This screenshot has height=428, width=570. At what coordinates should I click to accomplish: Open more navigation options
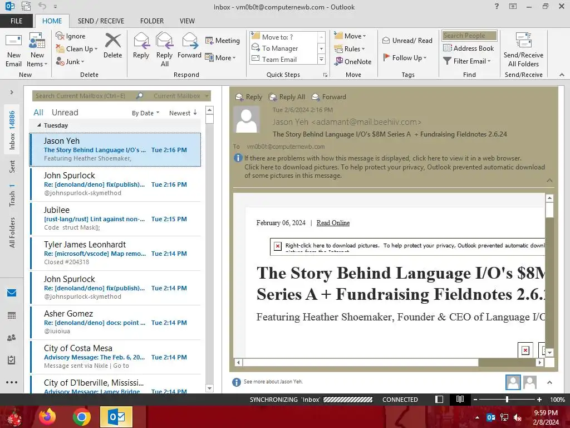point(12,382)
